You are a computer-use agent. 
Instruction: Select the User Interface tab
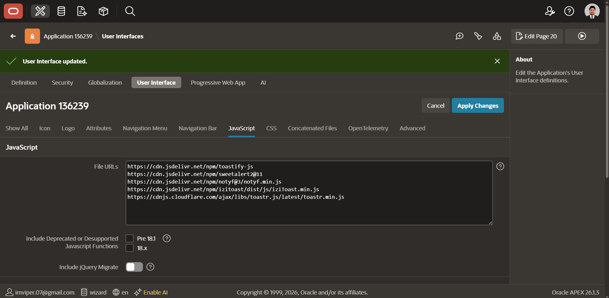[156, 82]
